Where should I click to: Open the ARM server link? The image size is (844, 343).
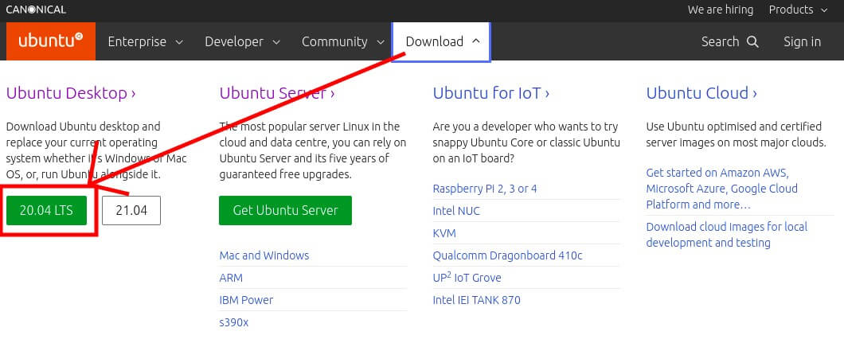point(231,278)
